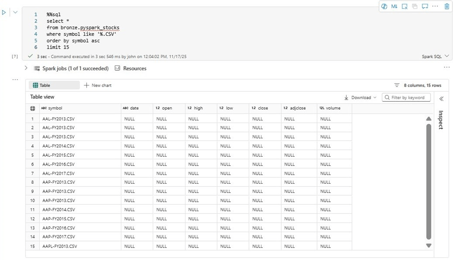Open the ellipsis menu right of Resources

[x=447, y=67]
